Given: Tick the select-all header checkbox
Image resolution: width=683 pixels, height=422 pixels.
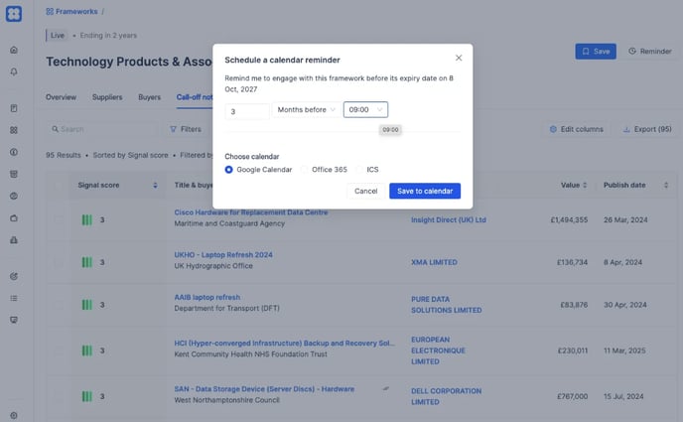Looking at the screenshot, I should click(59, 185).
